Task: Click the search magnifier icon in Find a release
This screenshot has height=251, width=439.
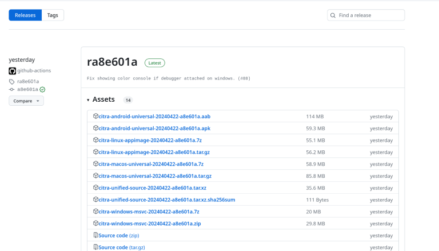Action: 333,15
